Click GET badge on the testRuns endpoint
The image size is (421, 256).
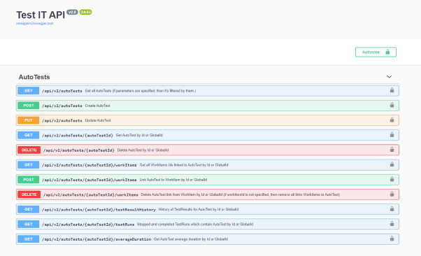tap(29, 224)
